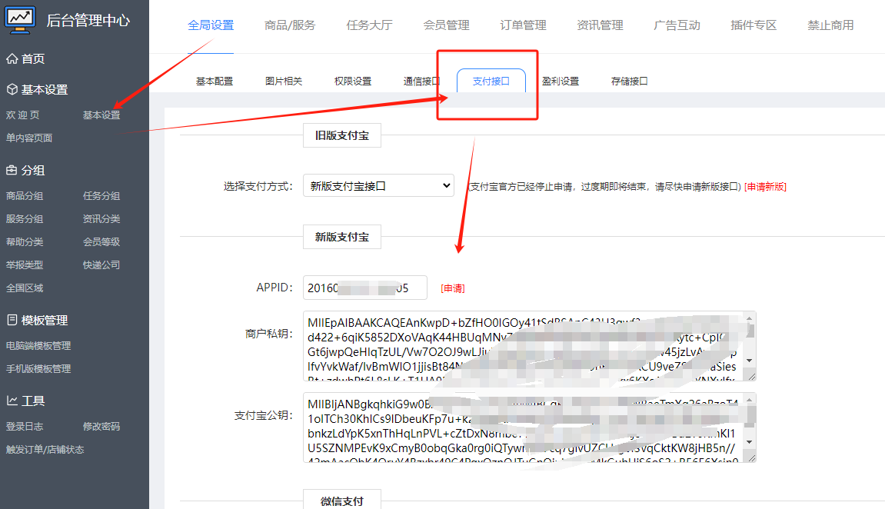This screenshot has height=509, width=885.
Task: Open 资讯管理 top menu
Action: pyautogui.click(x=600, y=25)
